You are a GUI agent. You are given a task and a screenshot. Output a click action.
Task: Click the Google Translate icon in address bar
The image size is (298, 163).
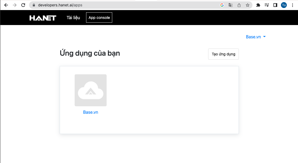[x=230, y=5]
